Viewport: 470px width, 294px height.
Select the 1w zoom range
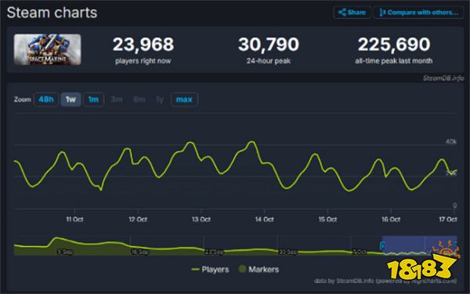click(70, 100)
